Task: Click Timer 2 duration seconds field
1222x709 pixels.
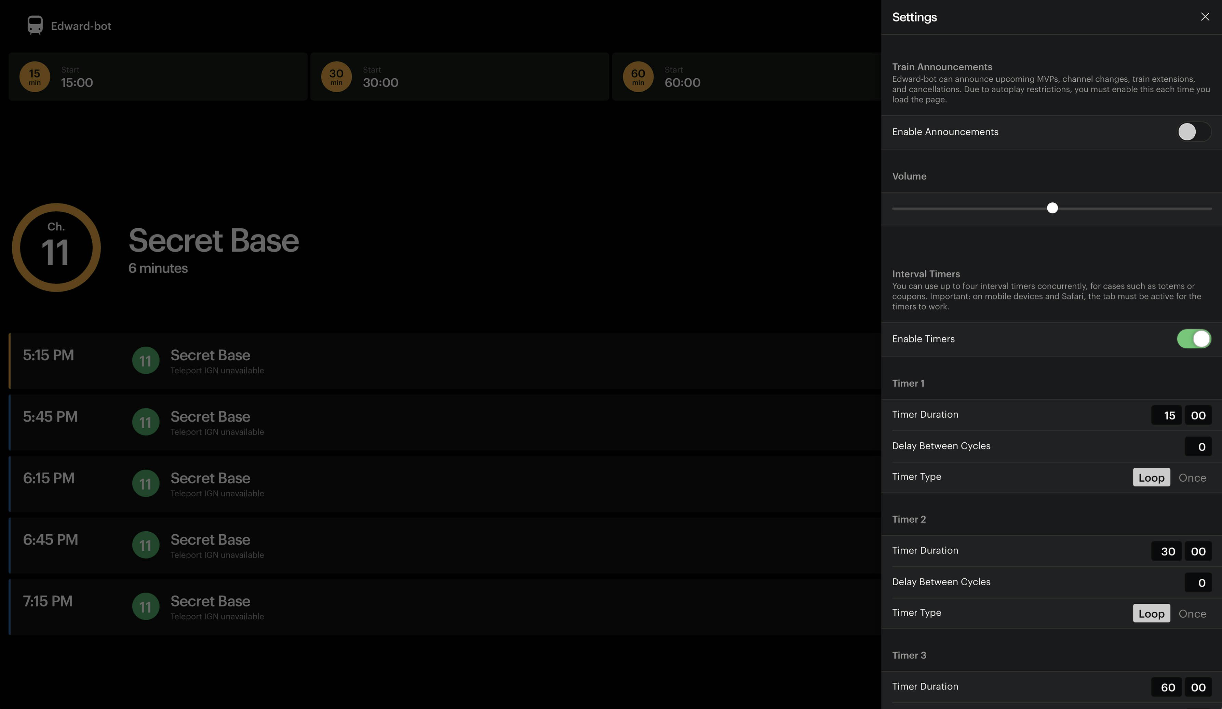Action: point(1198,551)
